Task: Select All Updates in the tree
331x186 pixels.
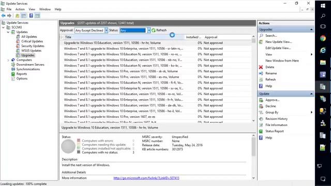Action: (x=29, y=37)
